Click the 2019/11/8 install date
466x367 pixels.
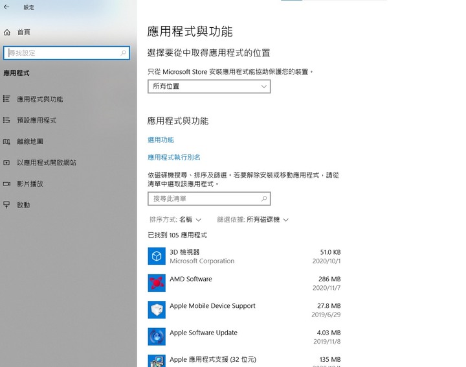[327, 342]
